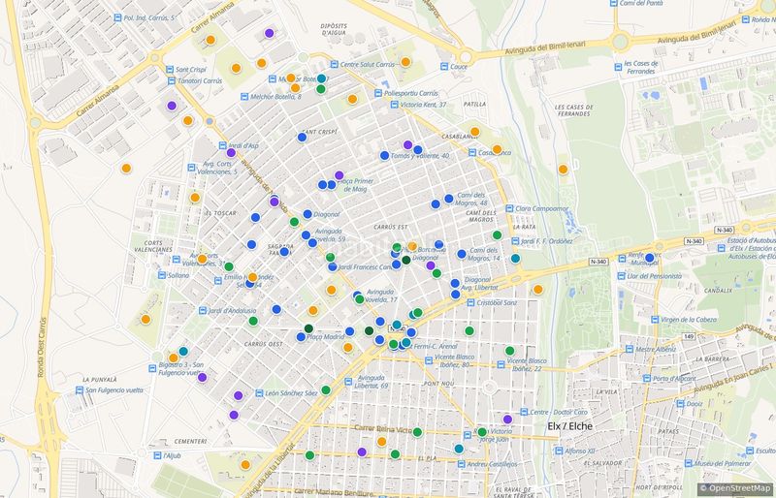Image resolution: width=776 pixels, height=498 pixels.
Task: Select the Carrús Oest neighborhood label
Action: pyautogui.click(x=263, y=344)
